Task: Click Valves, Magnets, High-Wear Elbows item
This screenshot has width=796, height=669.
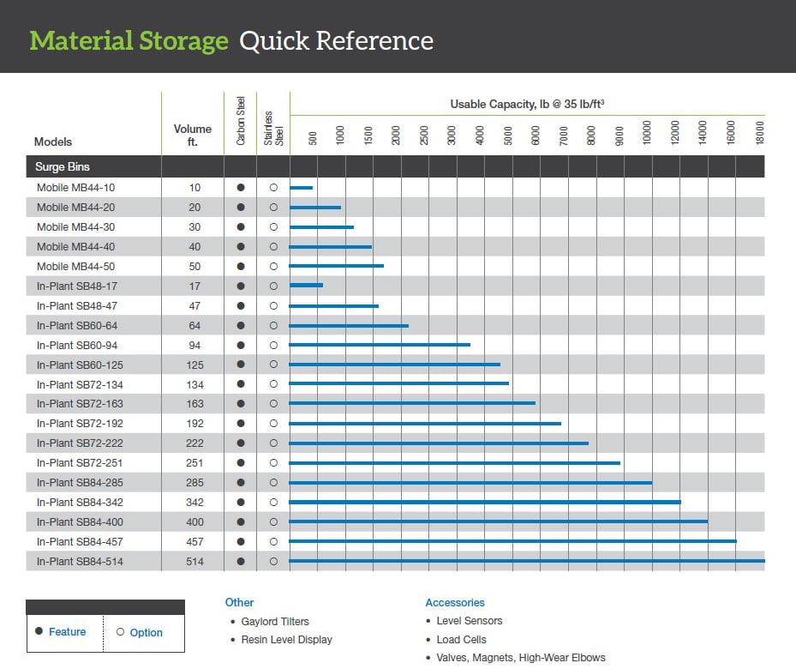Action: (521, 658)
